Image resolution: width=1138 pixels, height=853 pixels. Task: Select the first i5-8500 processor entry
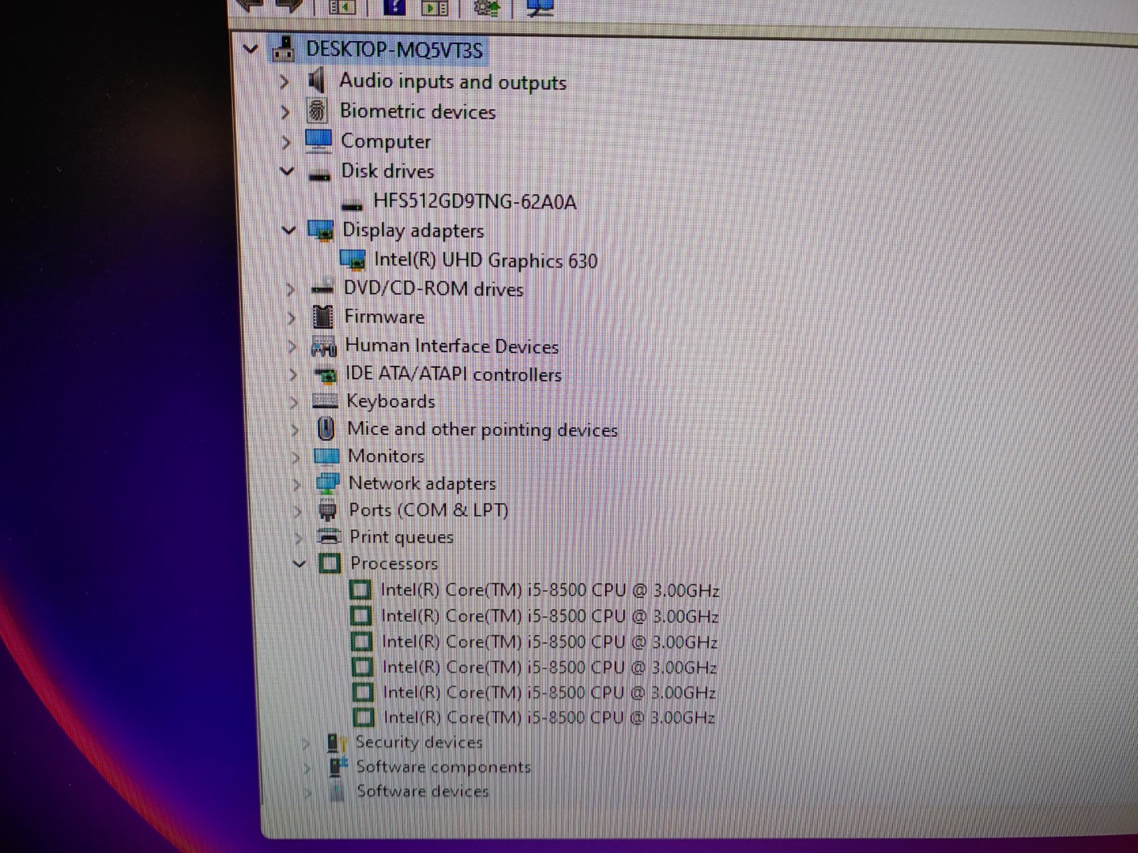tap(550, 590)
